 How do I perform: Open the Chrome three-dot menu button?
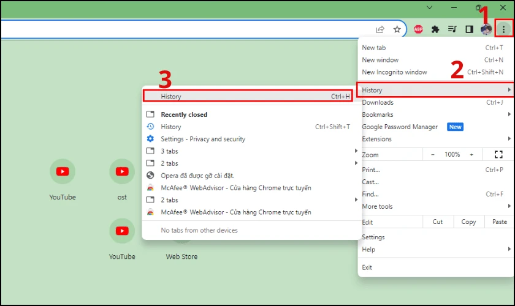click(503, 29)
